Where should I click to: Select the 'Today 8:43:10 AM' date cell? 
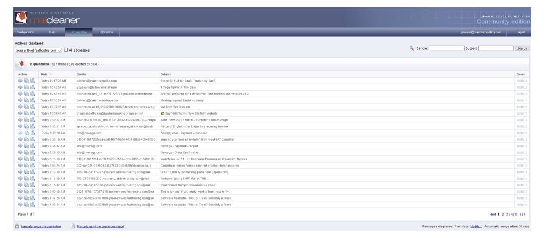coord(53,133)
